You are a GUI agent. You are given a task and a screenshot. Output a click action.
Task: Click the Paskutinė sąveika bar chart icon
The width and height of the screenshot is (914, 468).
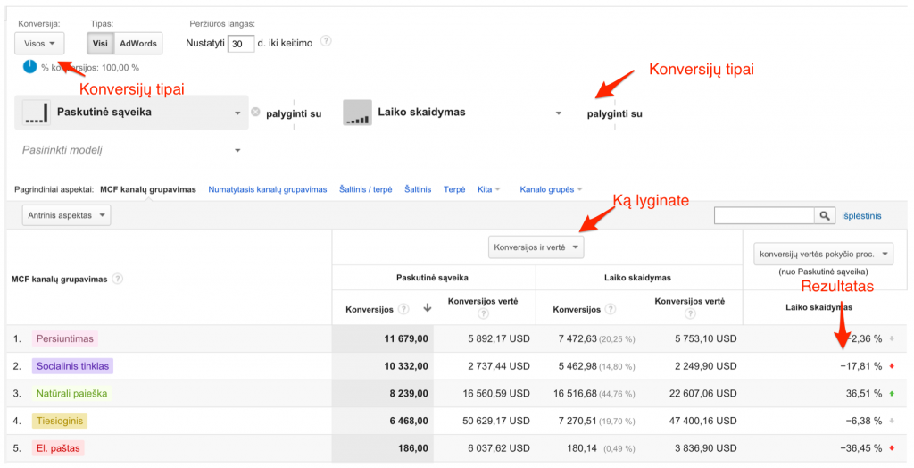click(35, 113)
